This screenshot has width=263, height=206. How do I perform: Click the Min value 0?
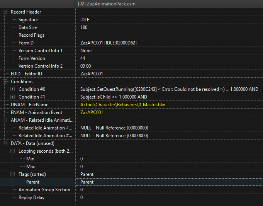(x=81, y=159)
